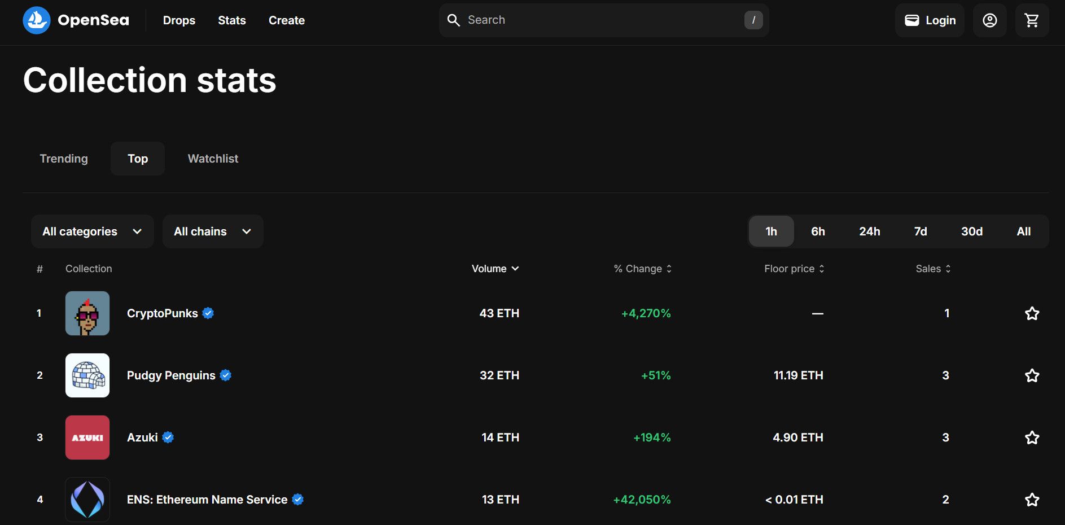
Task: Add Azuki to watchlist star
Action: point(1032,438)
